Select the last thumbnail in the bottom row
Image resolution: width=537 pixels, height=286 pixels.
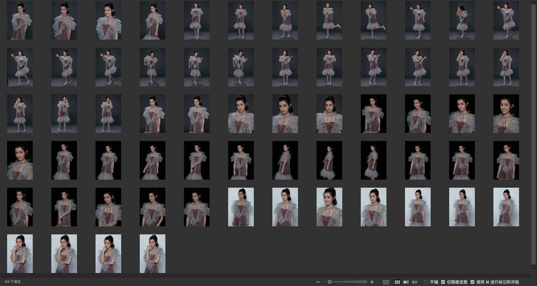152,254
